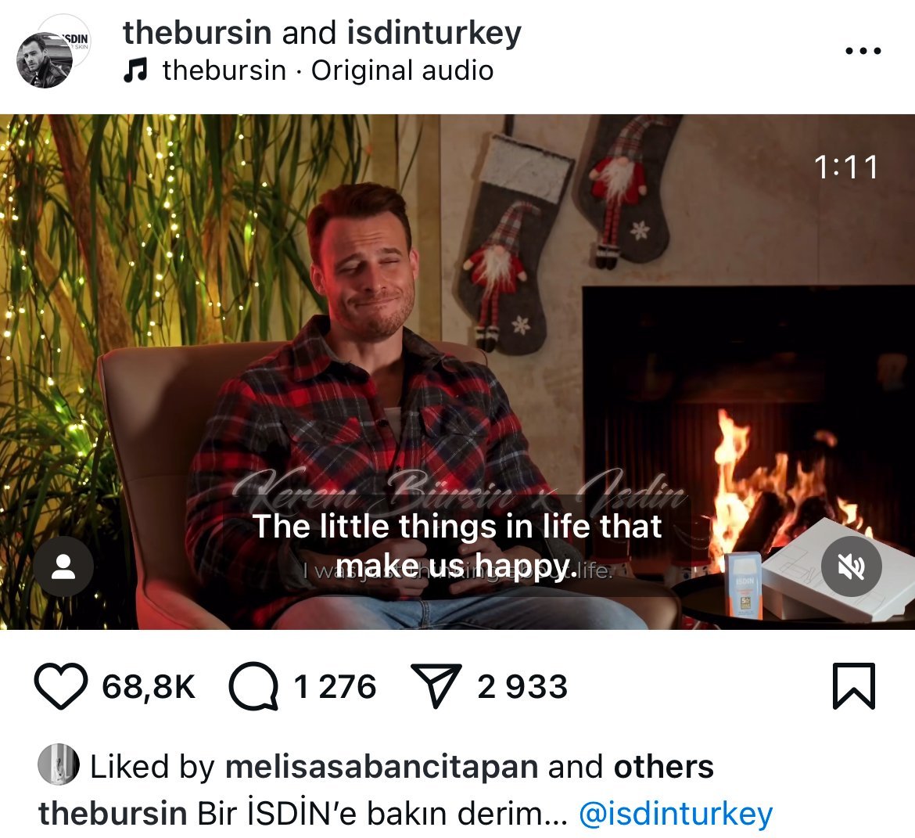The image size is (915, 838).
Task: Save the post with the bookmark icon
Action: point(853,686)
